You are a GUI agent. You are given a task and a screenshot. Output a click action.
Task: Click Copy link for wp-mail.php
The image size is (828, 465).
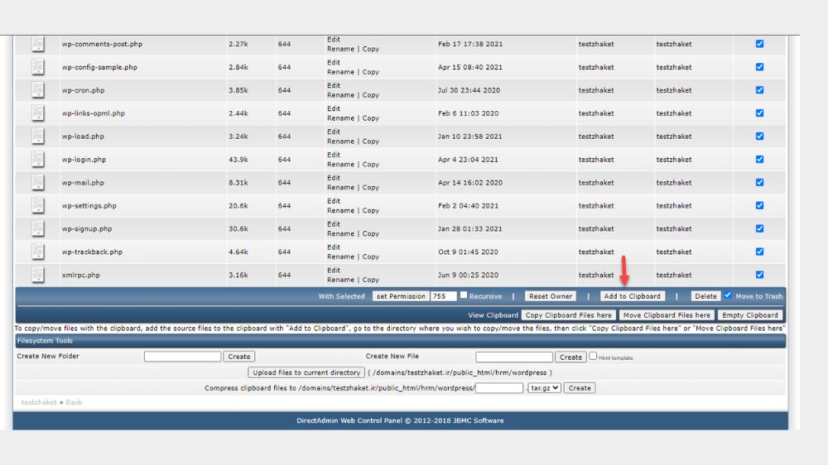tap(371, 187)
